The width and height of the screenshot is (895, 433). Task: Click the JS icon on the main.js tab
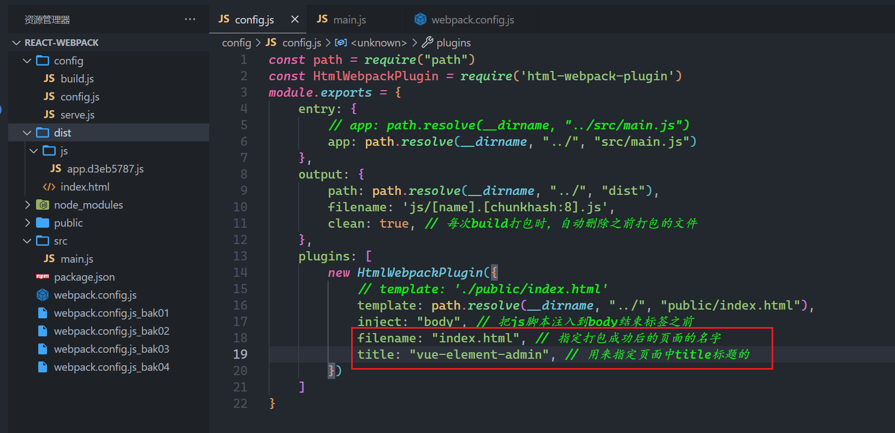pyautogui.click(x=322, y=19)
